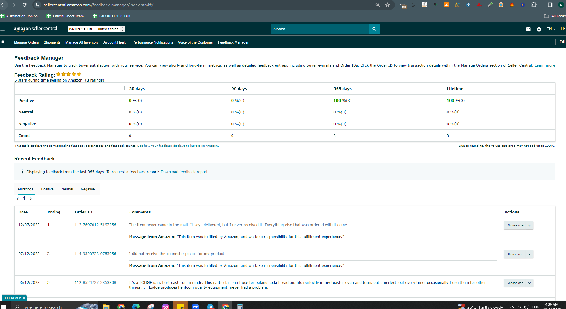Open the messages envelope icon
Image resolution: width=566 pixels, height=309 pixels.
(x=528, y=29)
